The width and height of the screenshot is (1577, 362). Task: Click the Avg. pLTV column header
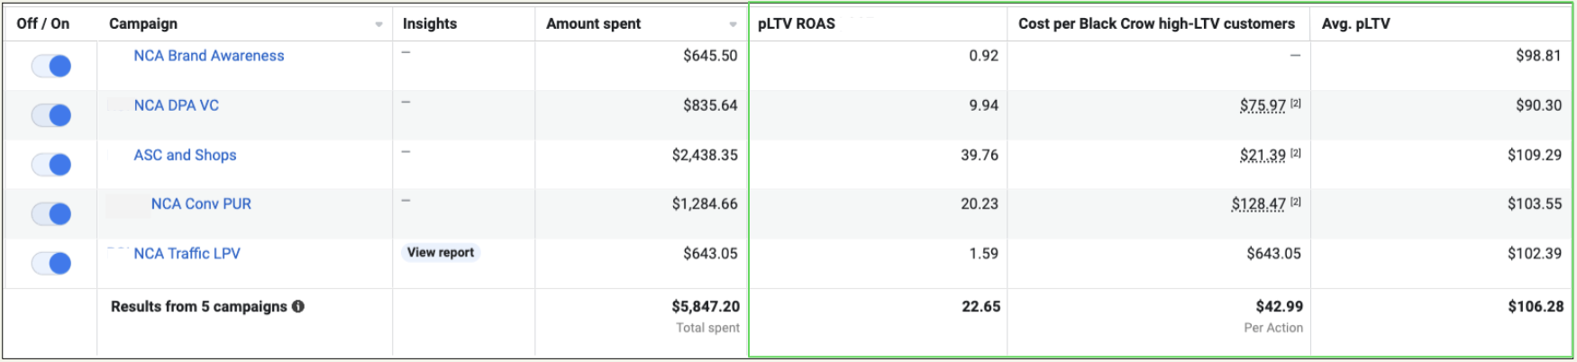coord(1355,23)
